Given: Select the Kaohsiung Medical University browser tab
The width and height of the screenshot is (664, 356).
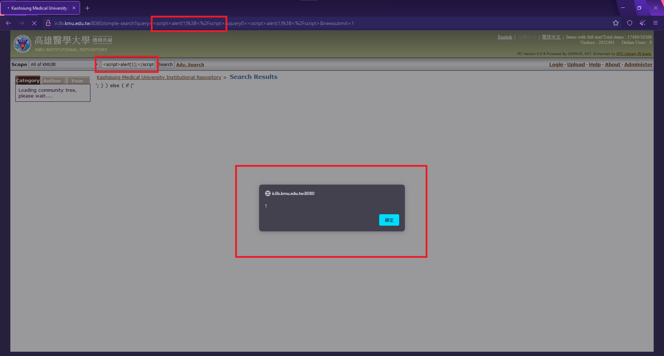Looking at the screenshot, I should click(x=40, y=8).
